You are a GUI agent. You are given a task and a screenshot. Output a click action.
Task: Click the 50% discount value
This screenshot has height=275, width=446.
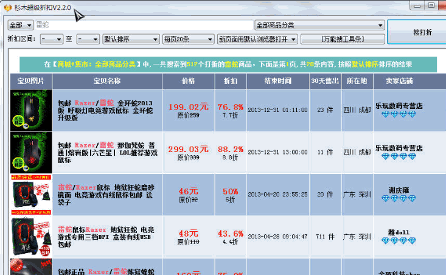231,191
